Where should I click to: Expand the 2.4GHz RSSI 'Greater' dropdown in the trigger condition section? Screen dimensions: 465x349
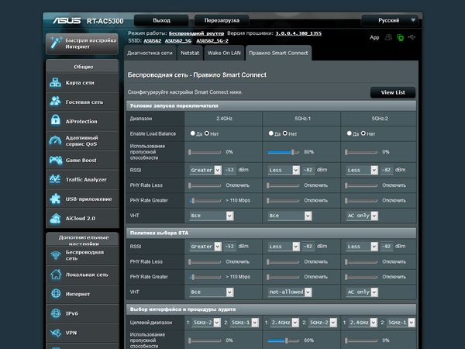[205, 169]
